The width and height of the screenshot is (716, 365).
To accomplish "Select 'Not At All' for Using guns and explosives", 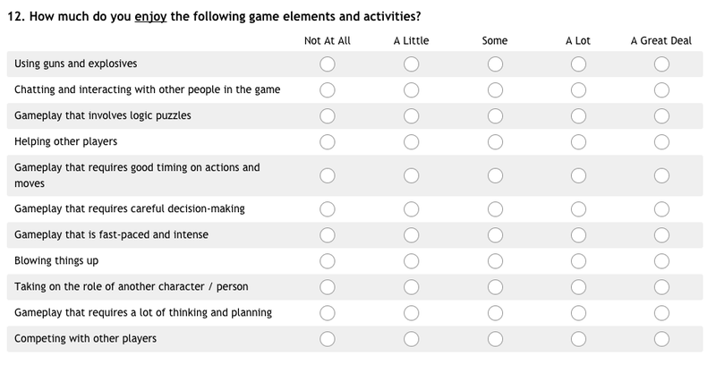I will tap(328, 64).
